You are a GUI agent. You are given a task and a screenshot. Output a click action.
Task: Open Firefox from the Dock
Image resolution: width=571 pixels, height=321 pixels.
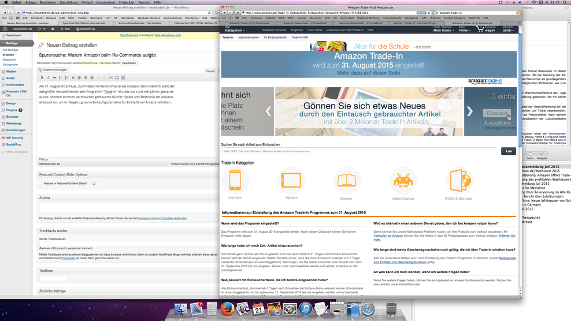227,309
